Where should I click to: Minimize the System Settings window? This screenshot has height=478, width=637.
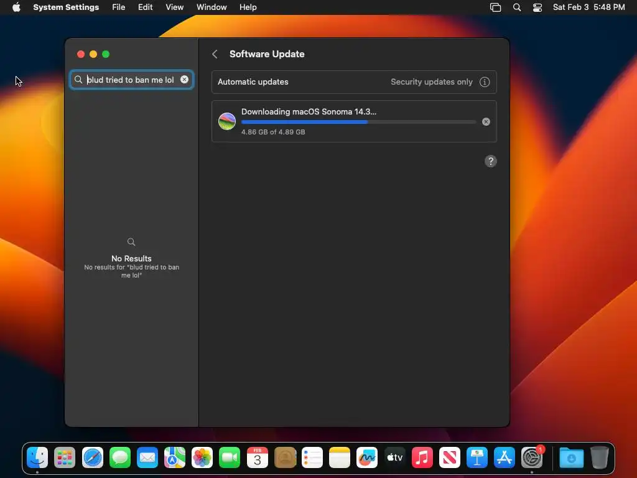click(93, 54)
